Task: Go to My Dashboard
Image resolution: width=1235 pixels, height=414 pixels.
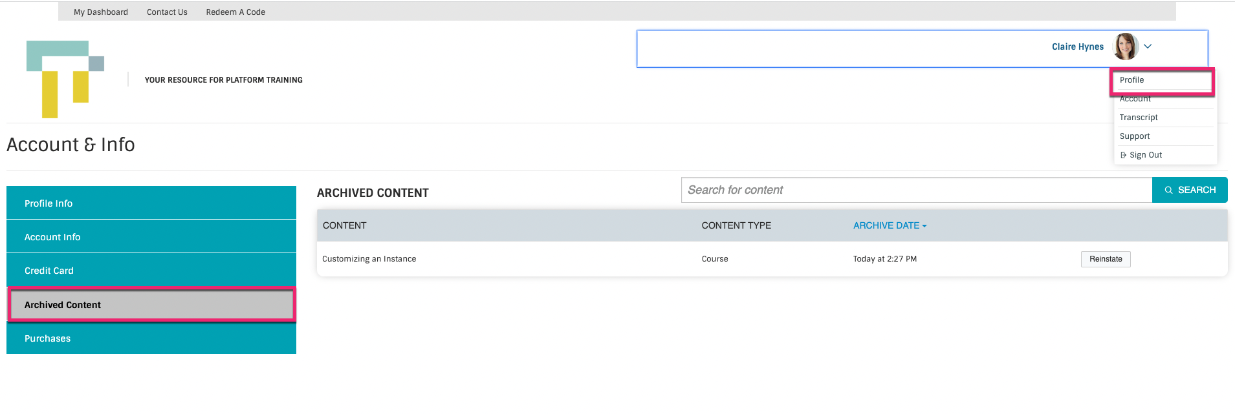Action: pyautogui.click(x=101, y=12)
